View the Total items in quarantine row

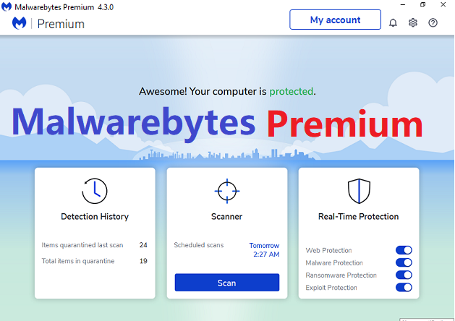point(94,261)
